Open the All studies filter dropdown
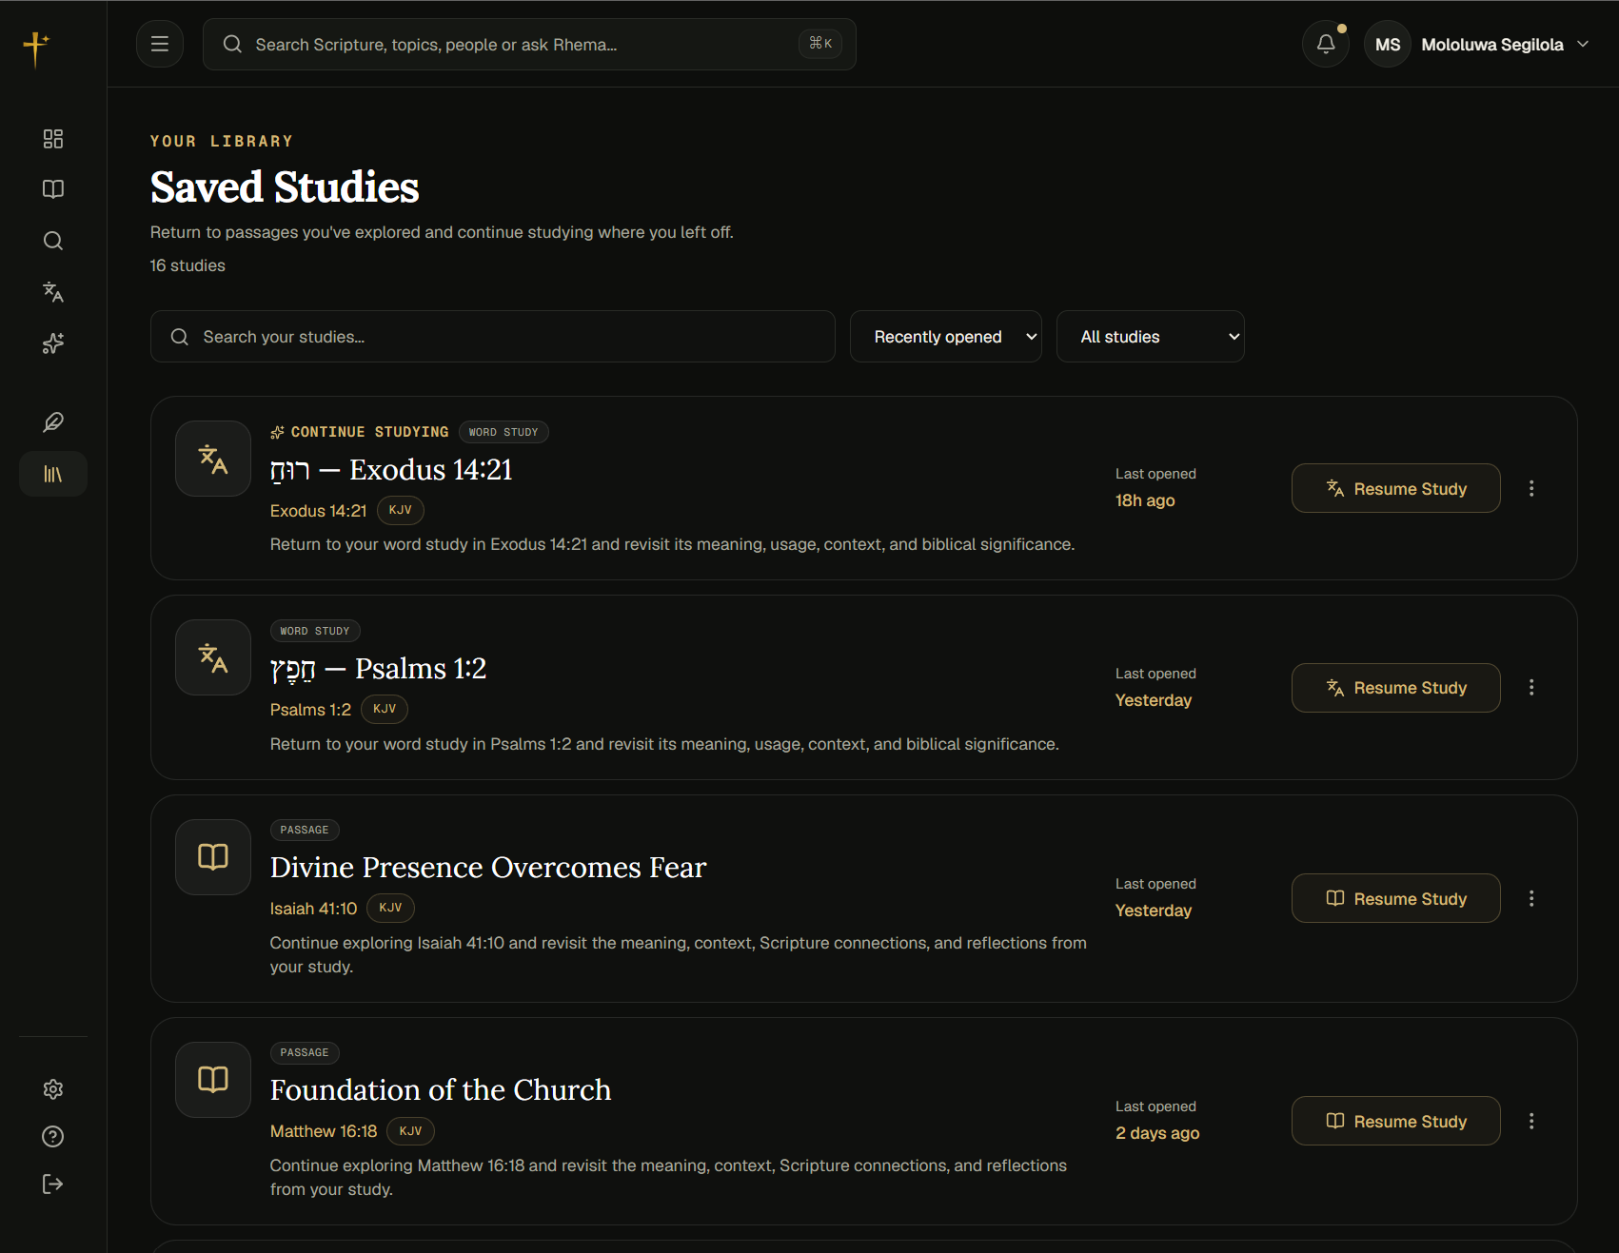1619x1253 pixels. coord(1151,336)
